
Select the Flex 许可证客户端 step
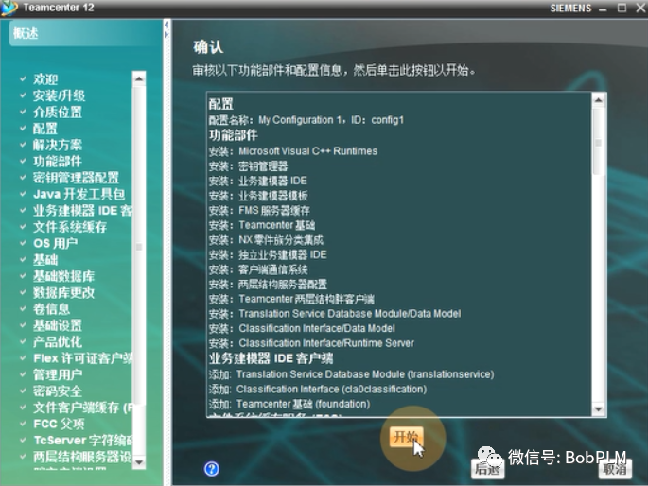pos(82,358)
